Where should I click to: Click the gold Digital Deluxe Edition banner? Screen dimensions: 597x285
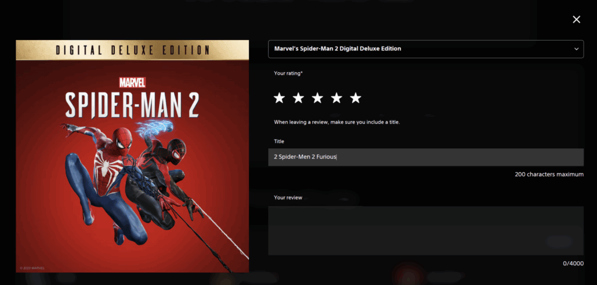[x=132, y=50]
